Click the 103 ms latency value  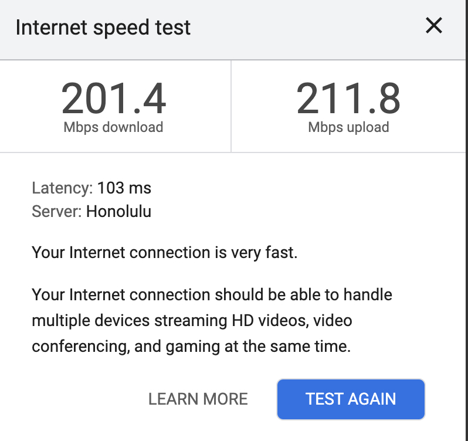[x=124, y=188]
